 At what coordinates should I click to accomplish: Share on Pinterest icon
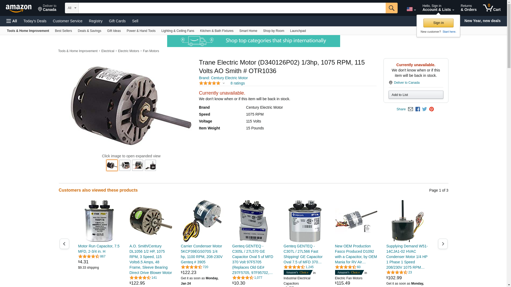point(431,109)
